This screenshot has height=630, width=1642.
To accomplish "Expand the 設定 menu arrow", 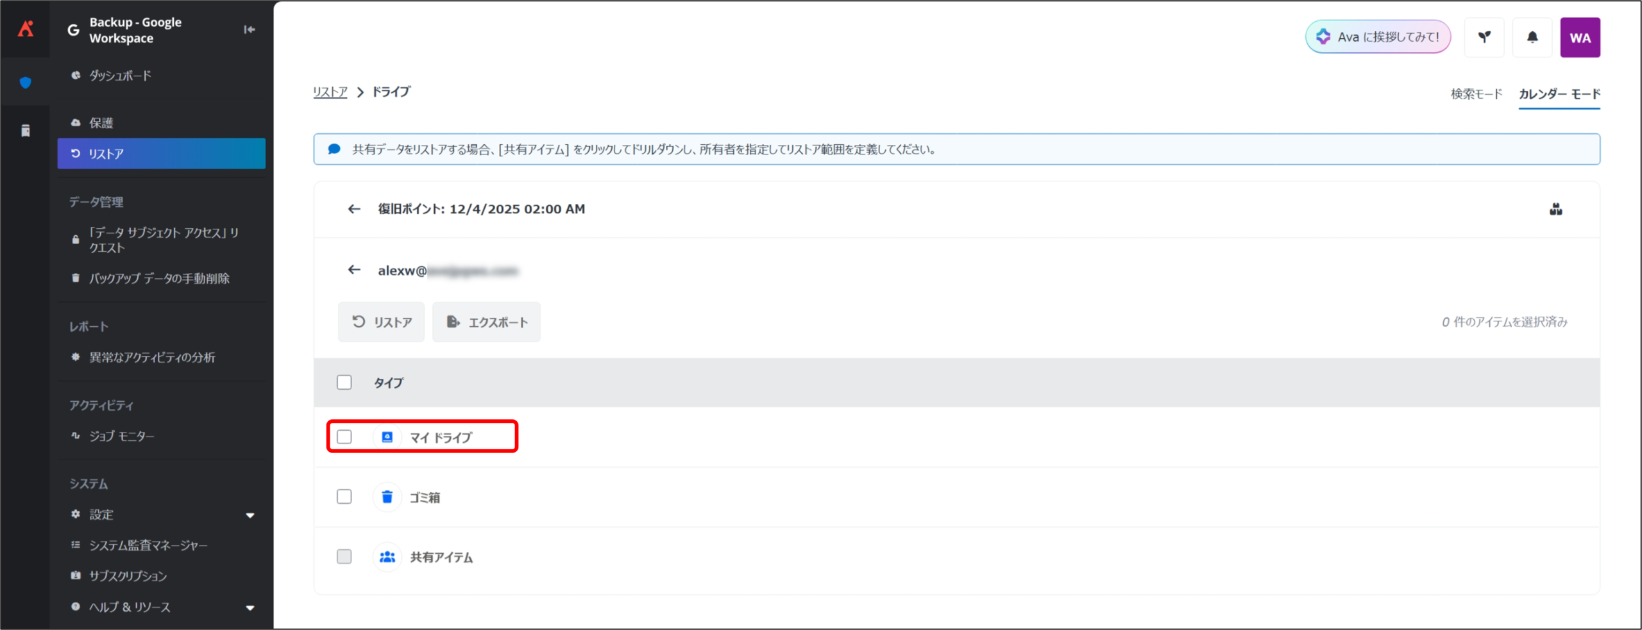I will (x=250, y=515).
